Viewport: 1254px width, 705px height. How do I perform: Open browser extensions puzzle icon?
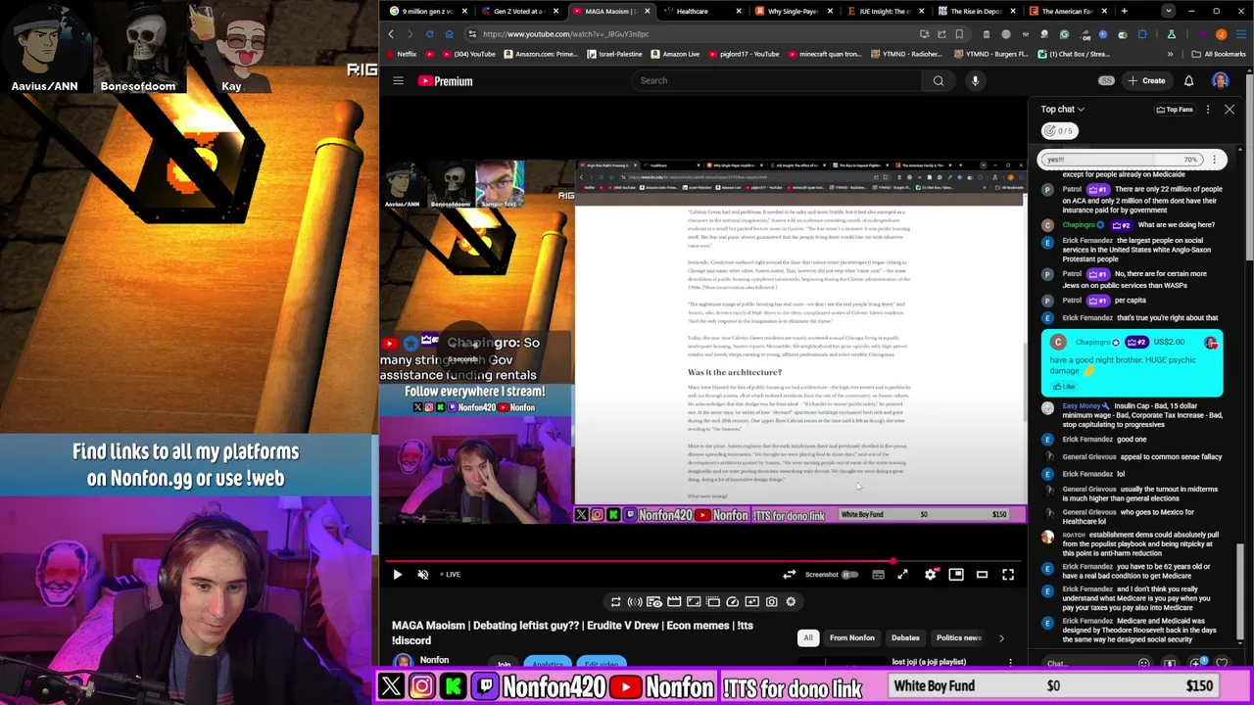[1142, 34]
